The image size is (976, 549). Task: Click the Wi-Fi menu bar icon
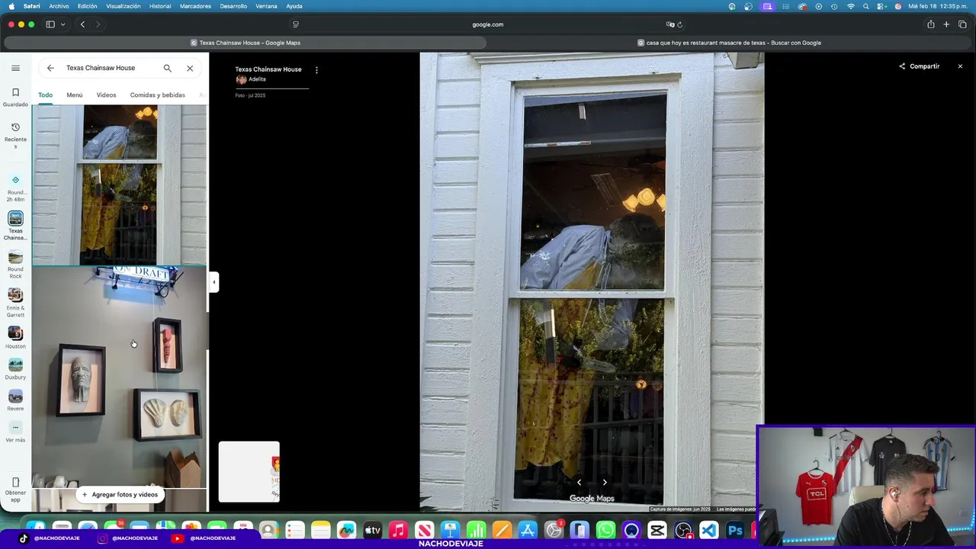(851, 6)
